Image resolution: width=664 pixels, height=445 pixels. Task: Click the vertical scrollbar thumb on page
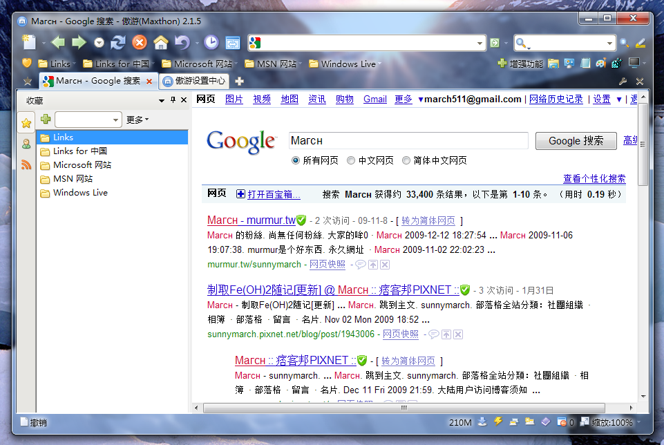pos(643,144)
